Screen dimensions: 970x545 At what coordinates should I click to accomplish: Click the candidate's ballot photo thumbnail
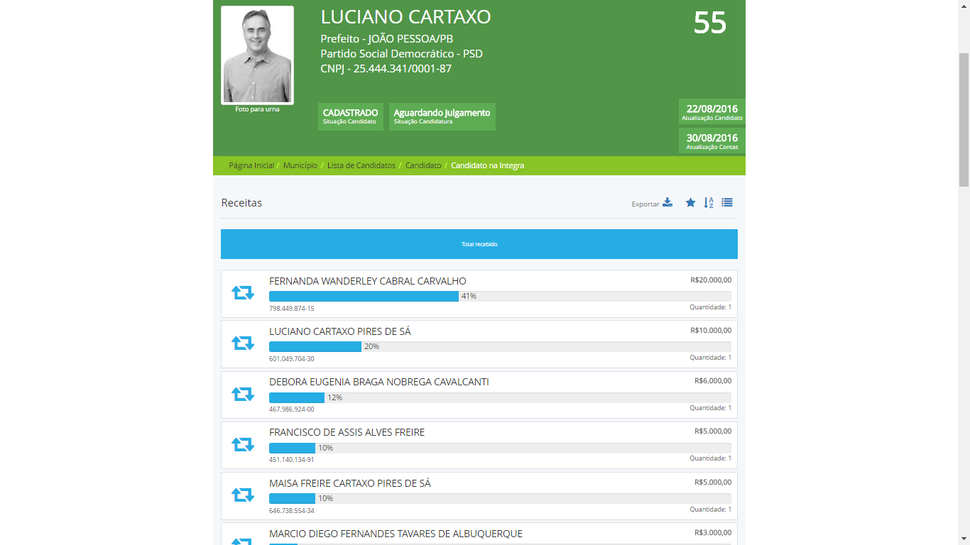(x=257, y=55)
